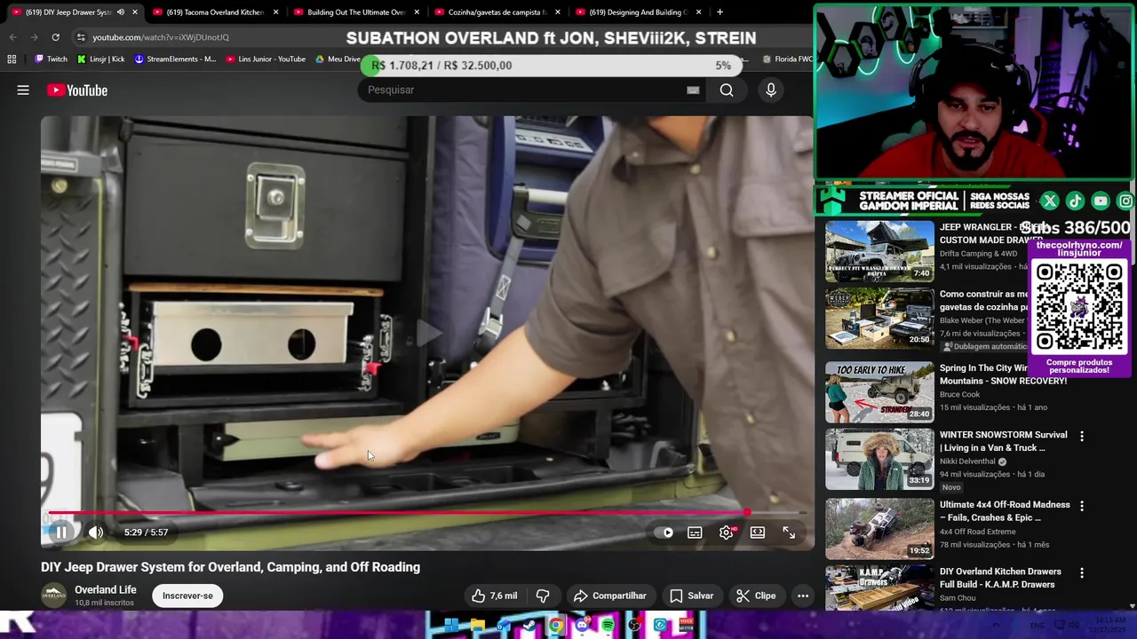Open Discord from the taskbar
The width and height of the screenshot is (1137, 639).
(582, 625)
